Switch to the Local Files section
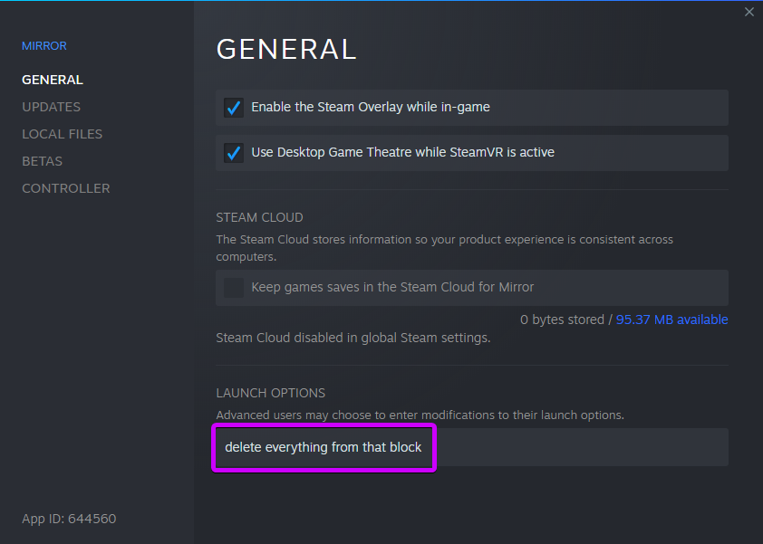The height and width of the screenshot is (544, 763). pyautogui.click(x=63, y=134)
